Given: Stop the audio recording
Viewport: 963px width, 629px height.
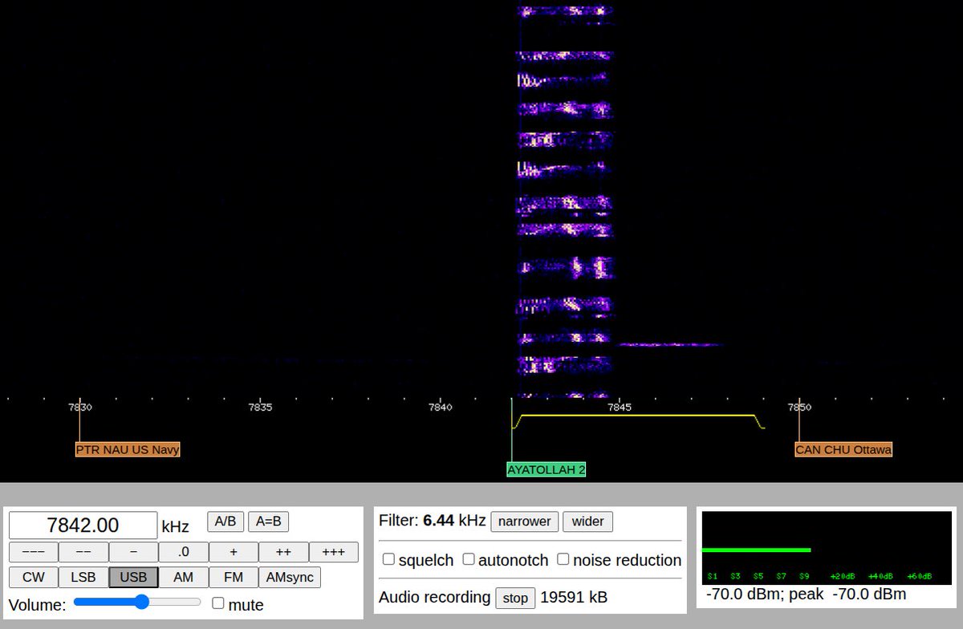Looking at the screenshot, I should pyautogui.click(x=515, y=598).
